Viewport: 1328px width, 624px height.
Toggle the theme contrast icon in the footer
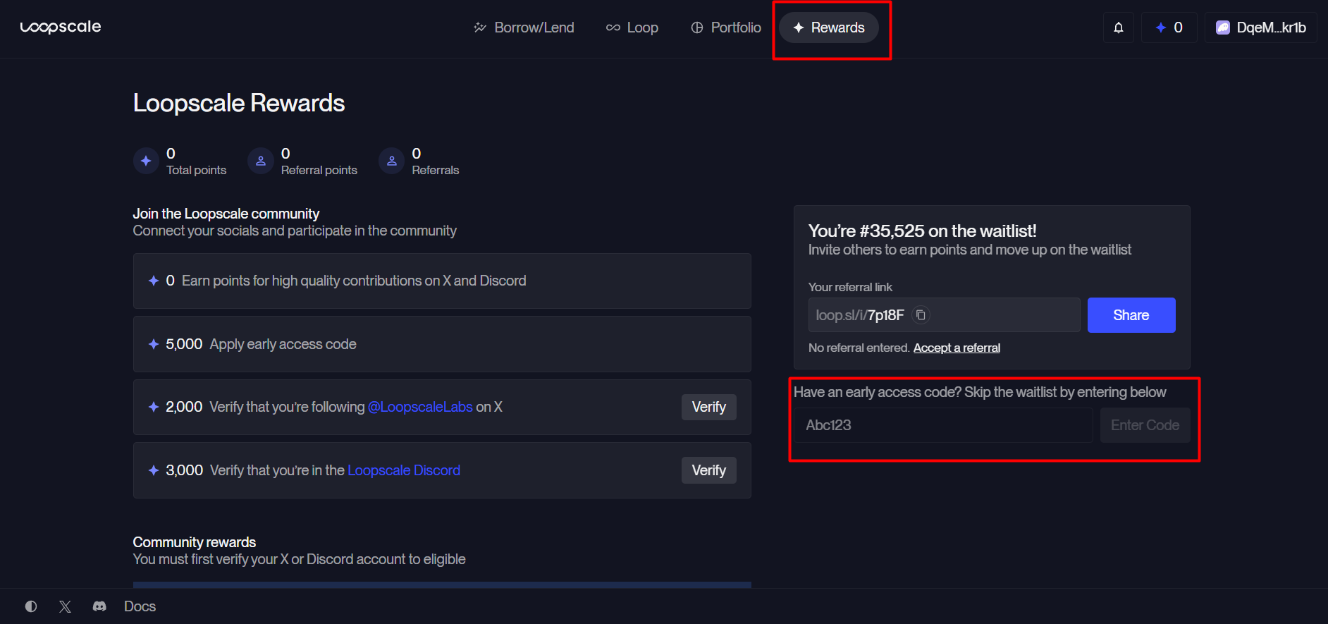[x=31, y=606]
